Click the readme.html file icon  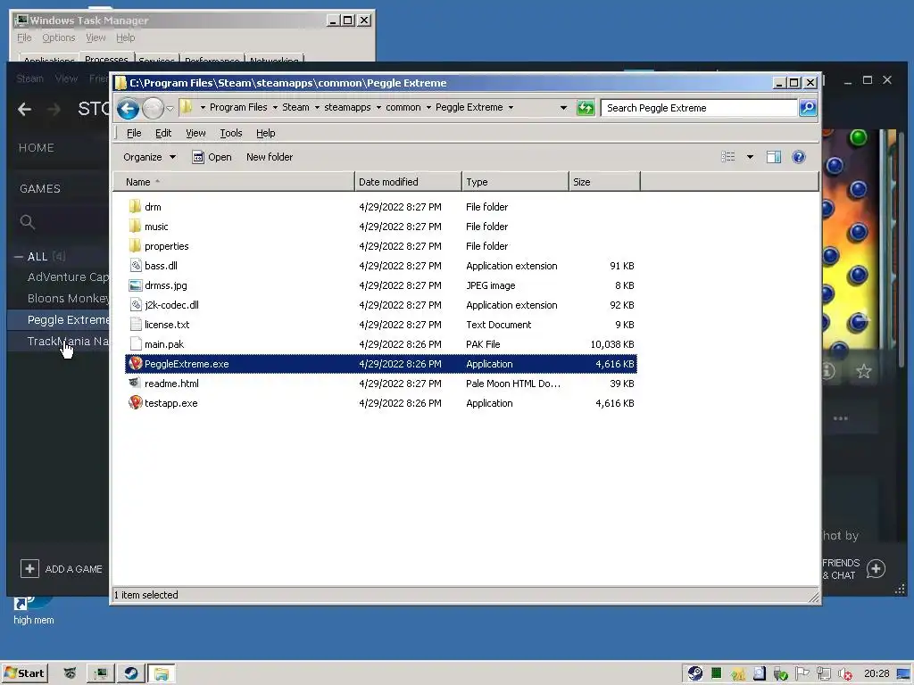[136, 384]
